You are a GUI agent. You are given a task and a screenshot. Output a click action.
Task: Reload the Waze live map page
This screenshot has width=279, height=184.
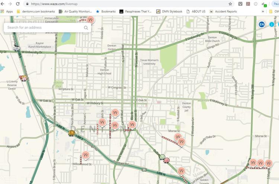point(17,4)
